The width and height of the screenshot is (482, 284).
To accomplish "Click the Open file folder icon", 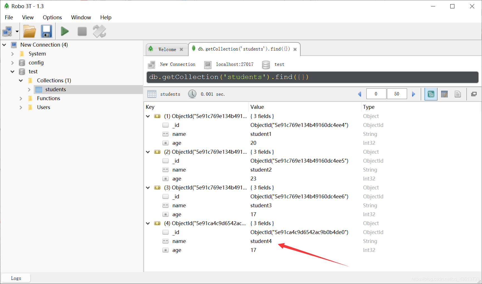I will click(x=30, y=31).
